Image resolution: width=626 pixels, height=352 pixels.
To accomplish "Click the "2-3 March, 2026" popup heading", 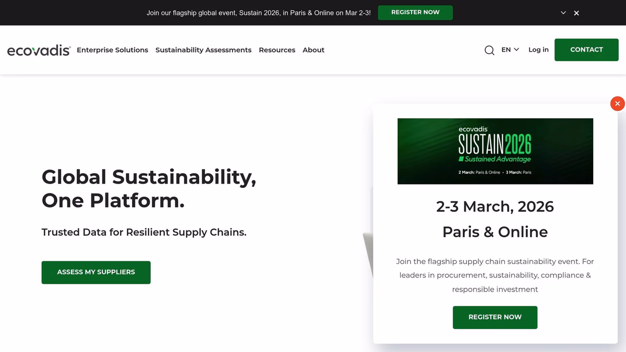I will 495,207.
